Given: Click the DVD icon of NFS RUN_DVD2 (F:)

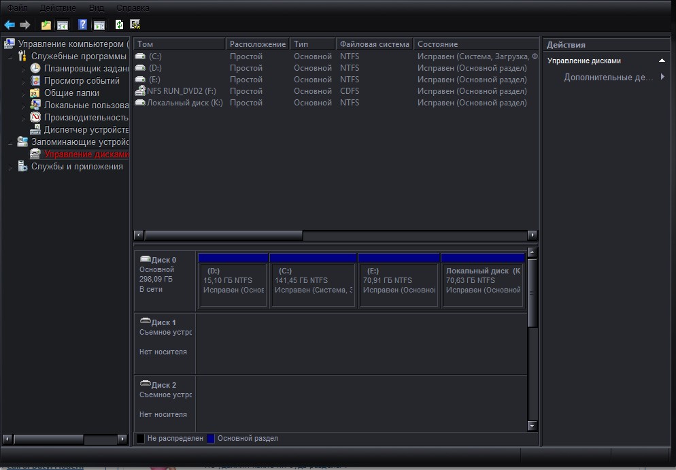Looking at the screenshot, I should [x=140, y=90].
